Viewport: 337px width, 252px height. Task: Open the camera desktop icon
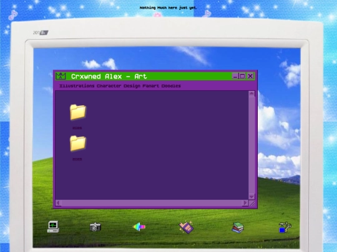95,227
